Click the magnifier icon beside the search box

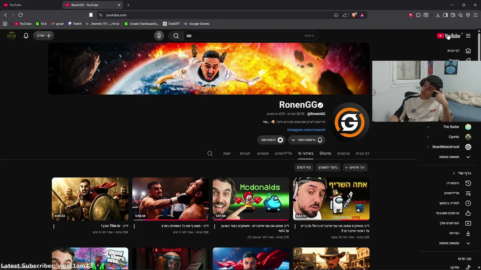(176, 36)
